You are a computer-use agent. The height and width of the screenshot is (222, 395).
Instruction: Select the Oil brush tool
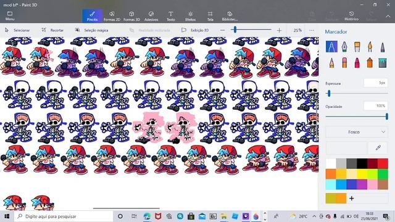(357, 47)
